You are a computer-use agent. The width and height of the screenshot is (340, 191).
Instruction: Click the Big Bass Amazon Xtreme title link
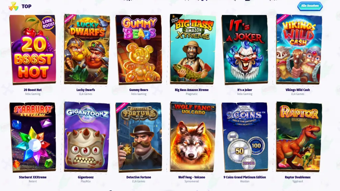[192, 90]
